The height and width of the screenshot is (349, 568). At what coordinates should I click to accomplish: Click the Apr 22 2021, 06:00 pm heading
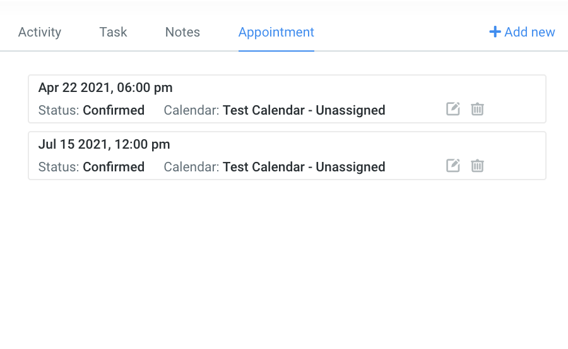pyautogui.click(x=105, y=88)
